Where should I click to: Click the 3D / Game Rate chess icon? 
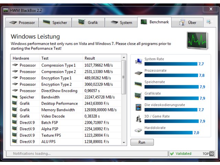139,119
